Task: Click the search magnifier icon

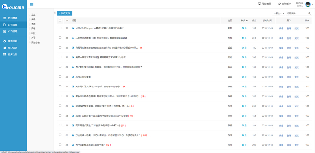Action: click(309, 13)
